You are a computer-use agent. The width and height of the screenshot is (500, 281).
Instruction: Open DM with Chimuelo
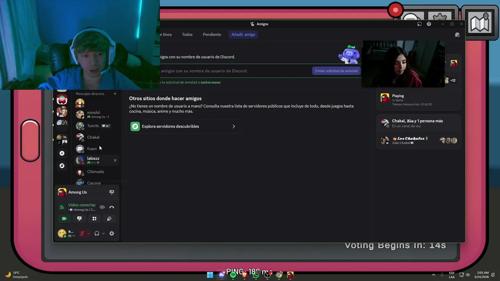96,172
